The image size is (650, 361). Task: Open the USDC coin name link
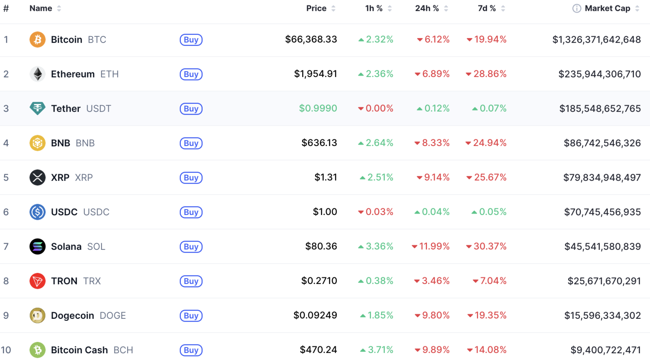pyautogui.click(x=64, y=212)
